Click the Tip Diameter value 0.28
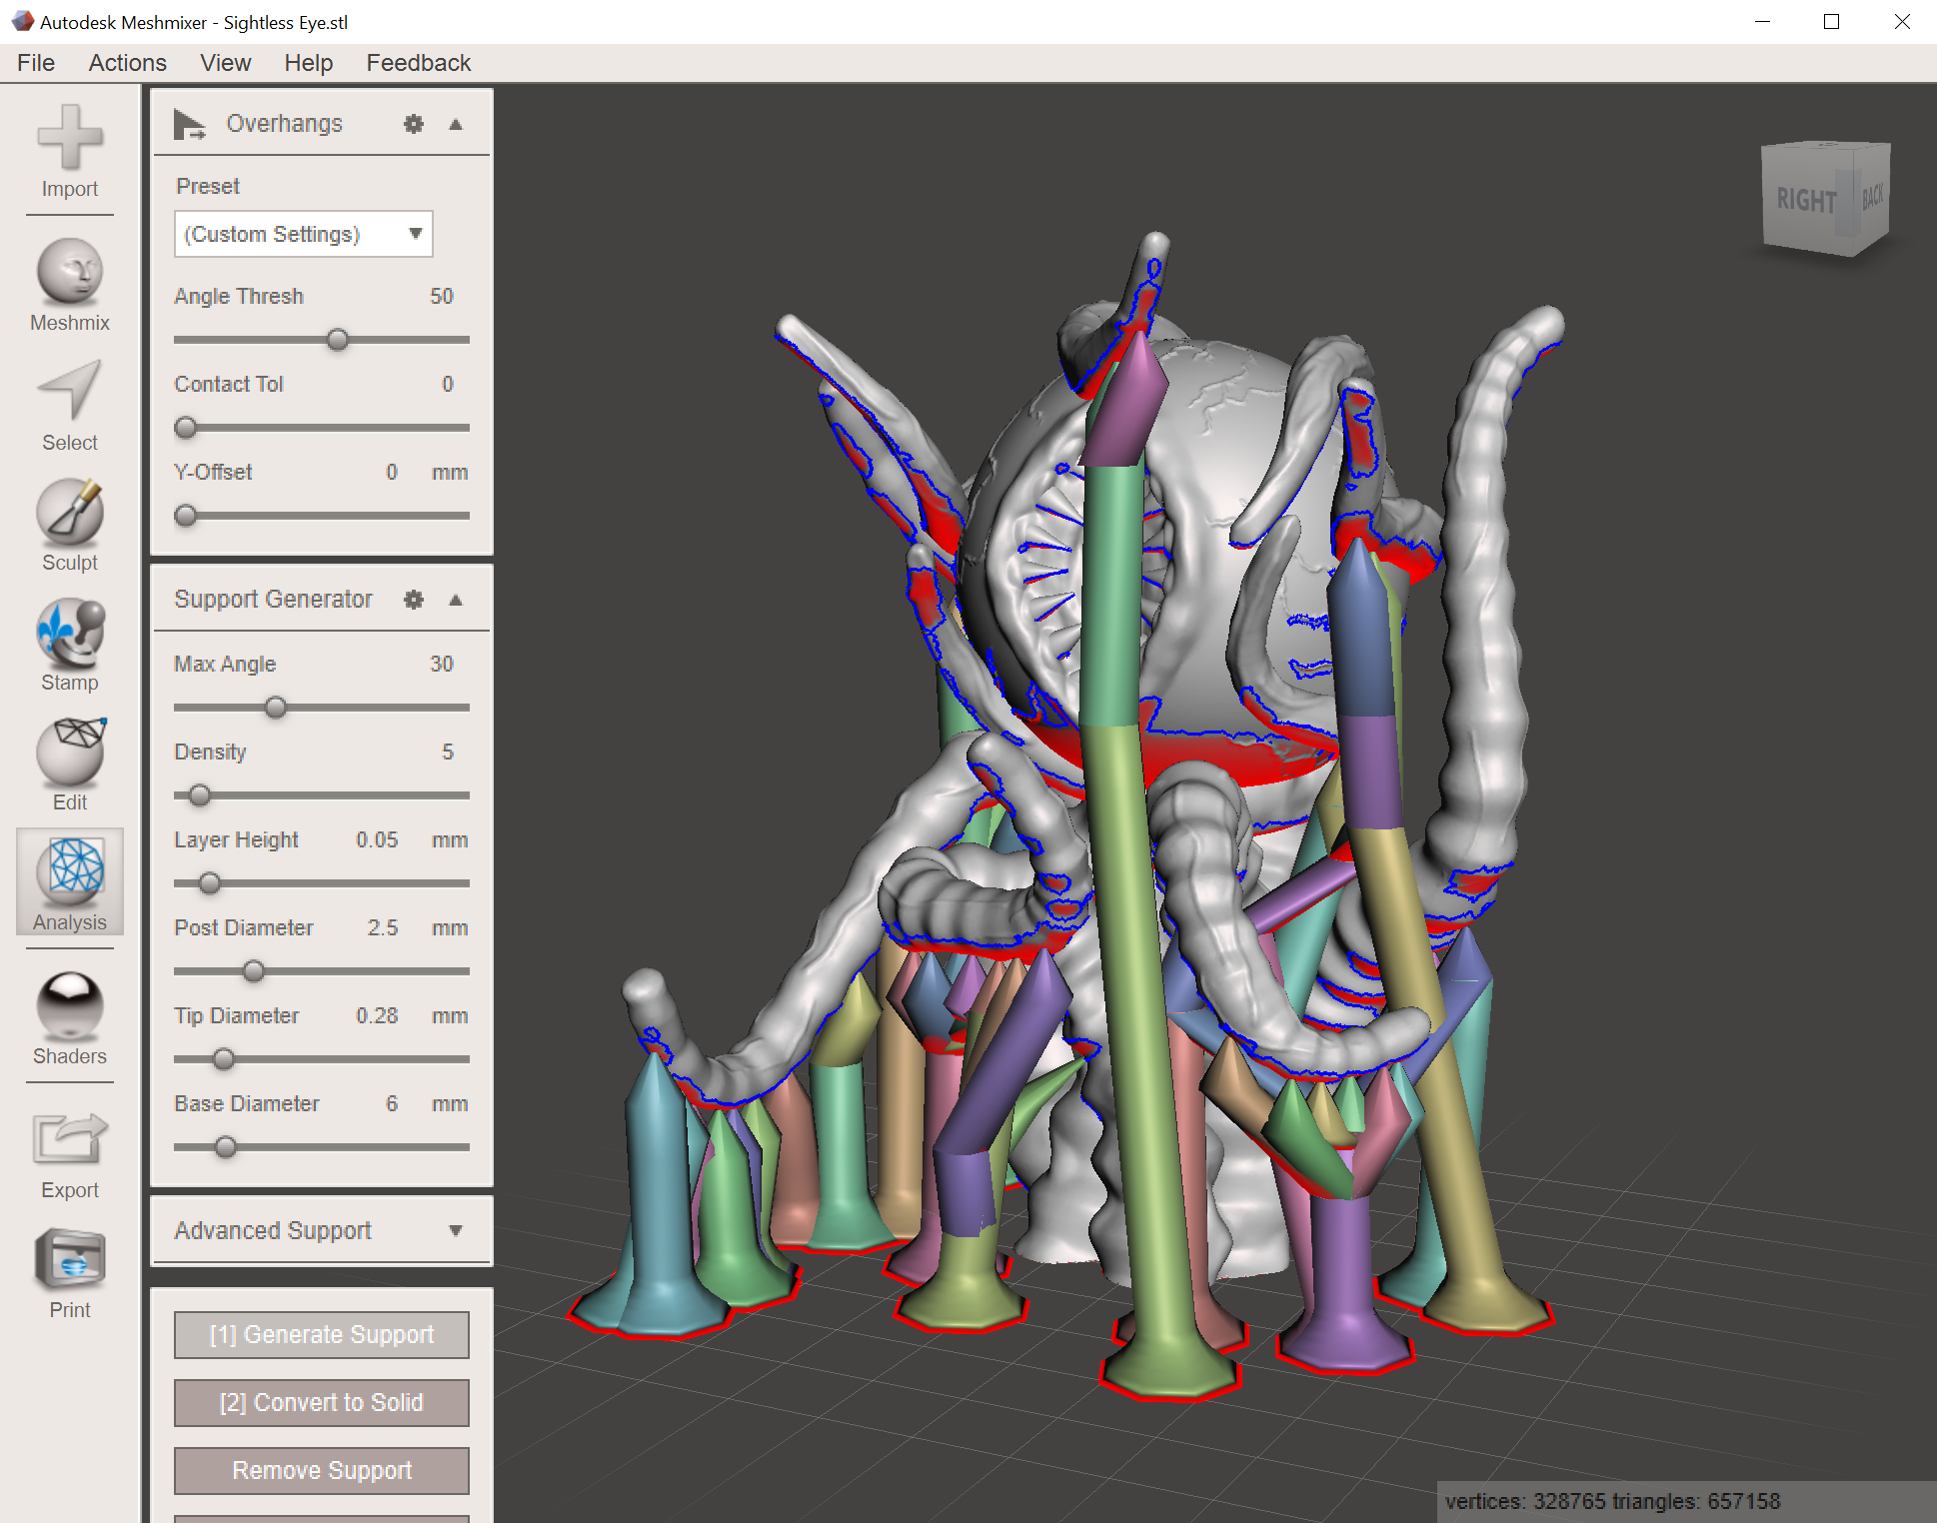This screenshot has width=1937, height=1523. (377, 1015)
